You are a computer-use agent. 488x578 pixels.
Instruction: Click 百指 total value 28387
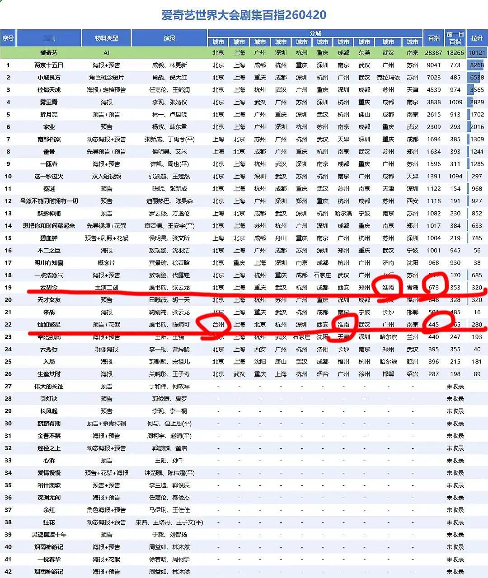tap(434, 53)
